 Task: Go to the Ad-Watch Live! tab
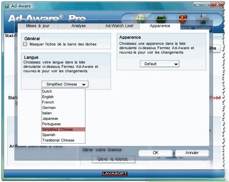(x=119, y=26)
